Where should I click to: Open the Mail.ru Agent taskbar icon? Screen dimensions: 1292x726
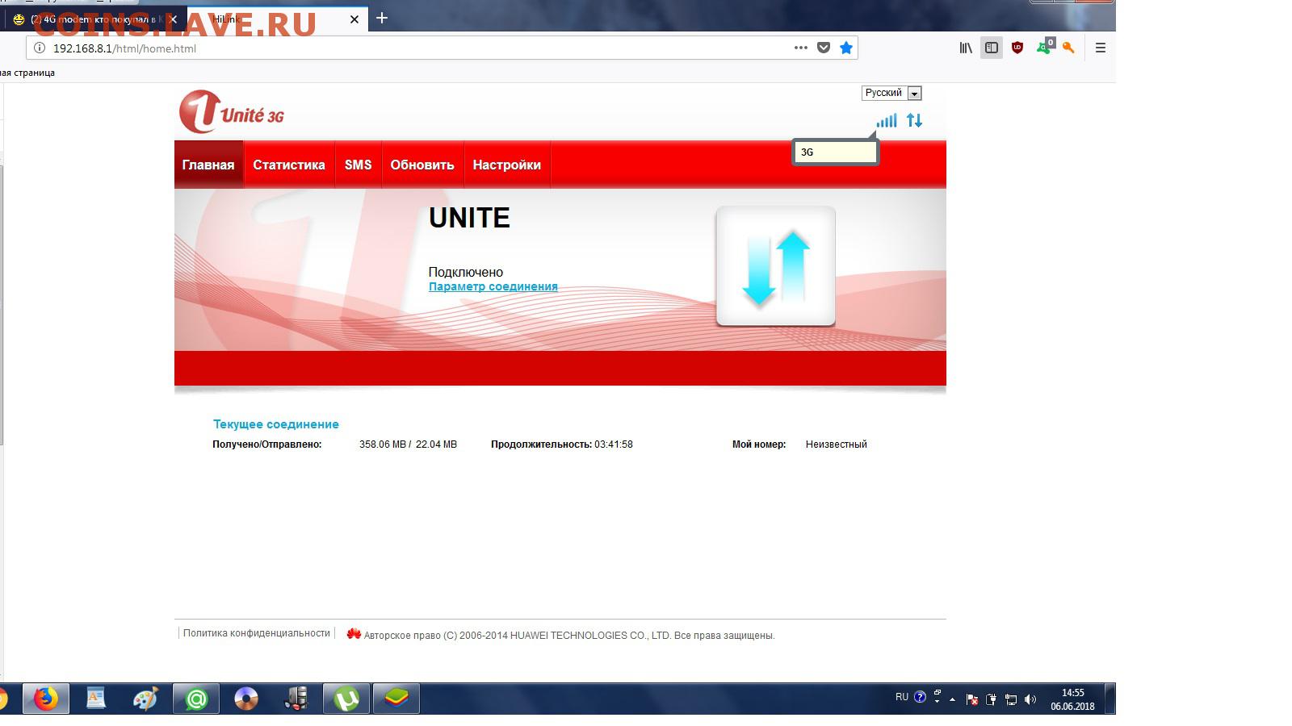196,699
